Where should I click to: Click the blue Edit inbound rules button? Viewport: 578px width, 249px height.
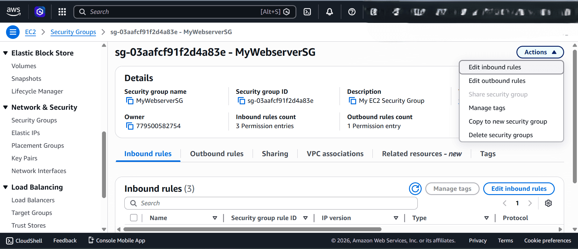tap(519, 189)
